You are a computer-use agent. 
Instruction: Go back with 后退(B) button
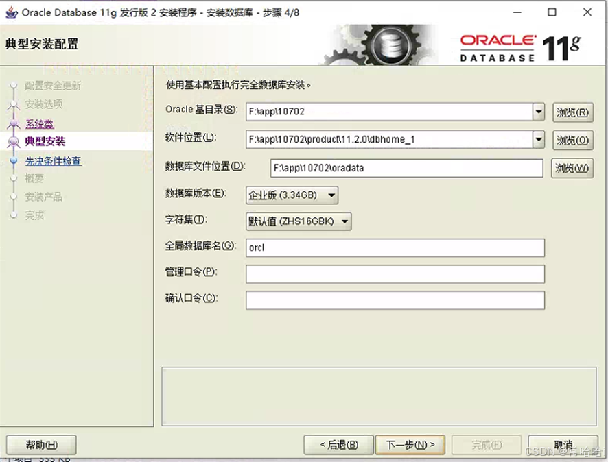point(339,445)
